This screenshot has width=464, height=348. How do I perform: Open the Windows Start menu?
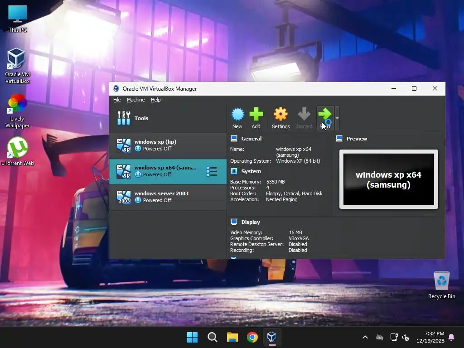coord(192,337)
